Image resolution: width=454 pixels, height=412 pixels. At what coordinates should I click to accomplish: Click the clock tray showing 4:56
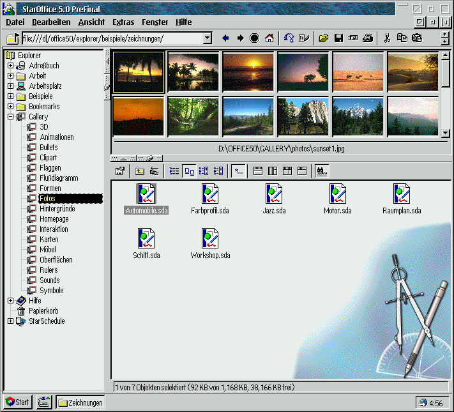[432, 403]
